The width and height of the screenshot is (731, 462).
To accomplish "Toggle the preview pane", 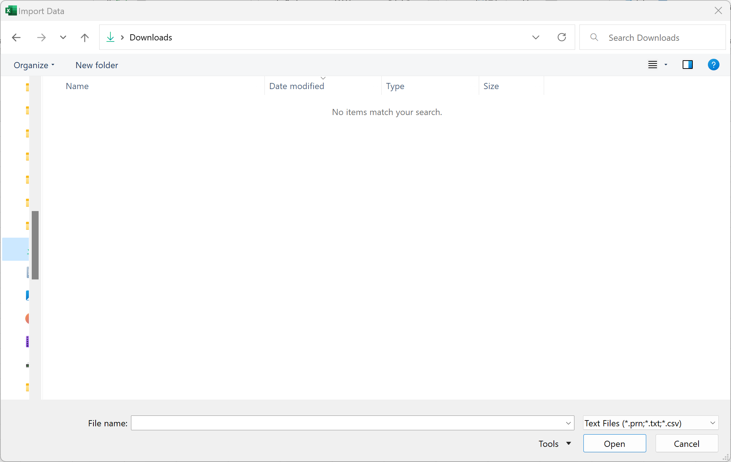I will [x=687, y=65].
